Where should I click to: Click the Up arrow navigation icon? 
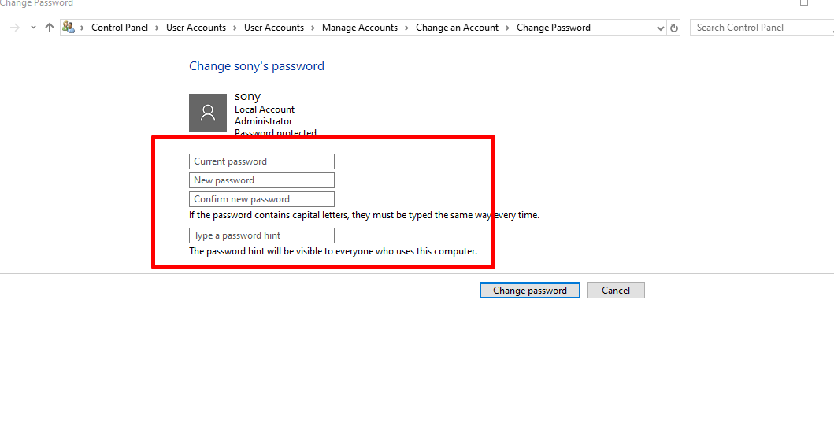(x=50, y=28)
